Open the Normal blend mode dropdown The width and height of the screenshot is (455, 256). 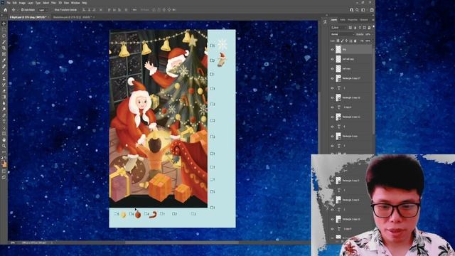click(342, 34)
